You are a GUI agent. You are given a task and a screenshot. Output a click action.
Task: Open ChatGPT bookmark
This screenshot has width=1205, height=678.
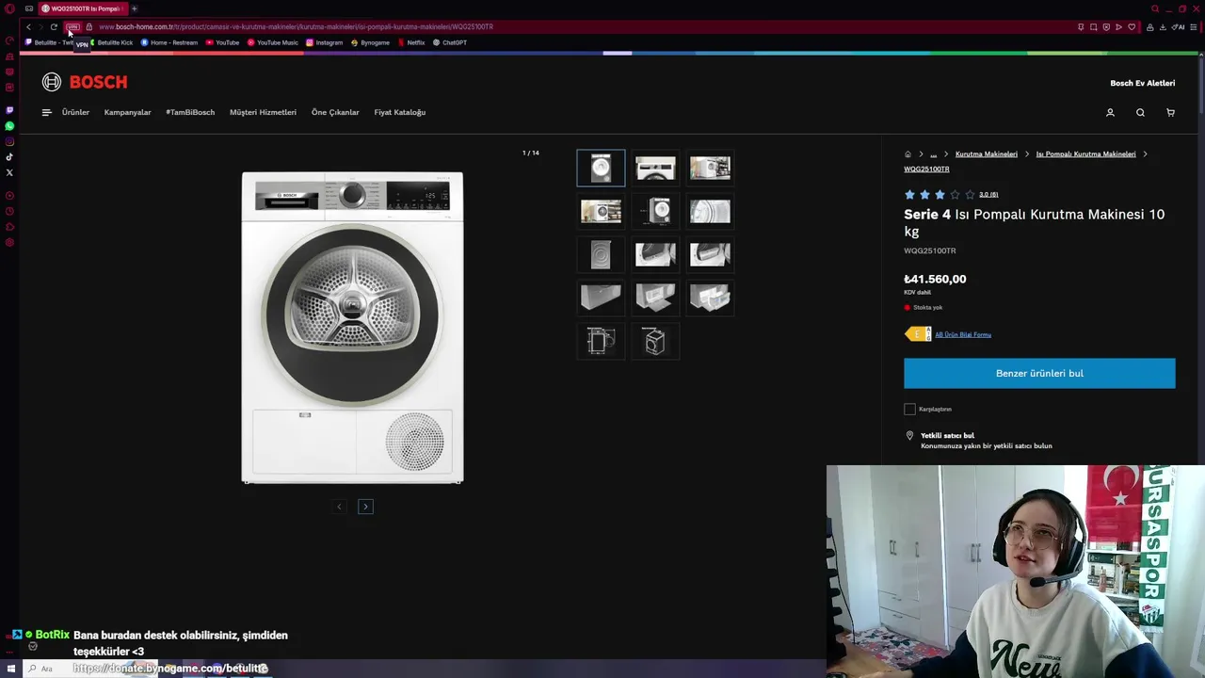click(x=450, y=42)
